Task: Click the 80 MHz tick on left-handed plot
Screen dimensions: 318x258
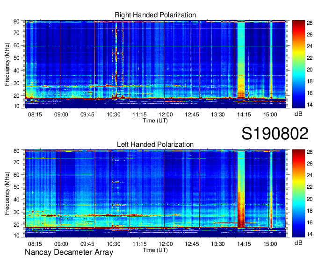Action: coord(16,151)
